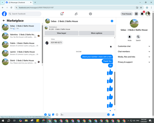Open Chrome profile icon in toolbar
The image size is (154, 123).
coord(147,7)
